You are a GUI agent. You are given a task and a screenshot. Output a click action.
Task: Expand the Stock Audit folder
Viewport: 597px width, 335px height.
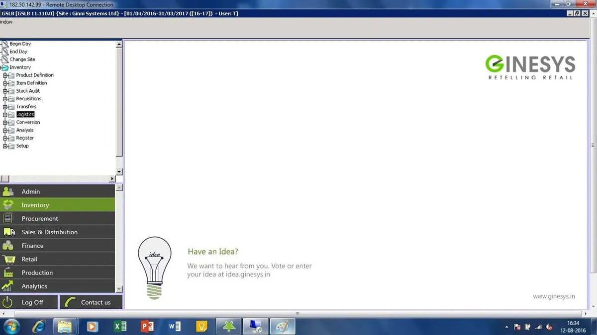tap(5, 91)
